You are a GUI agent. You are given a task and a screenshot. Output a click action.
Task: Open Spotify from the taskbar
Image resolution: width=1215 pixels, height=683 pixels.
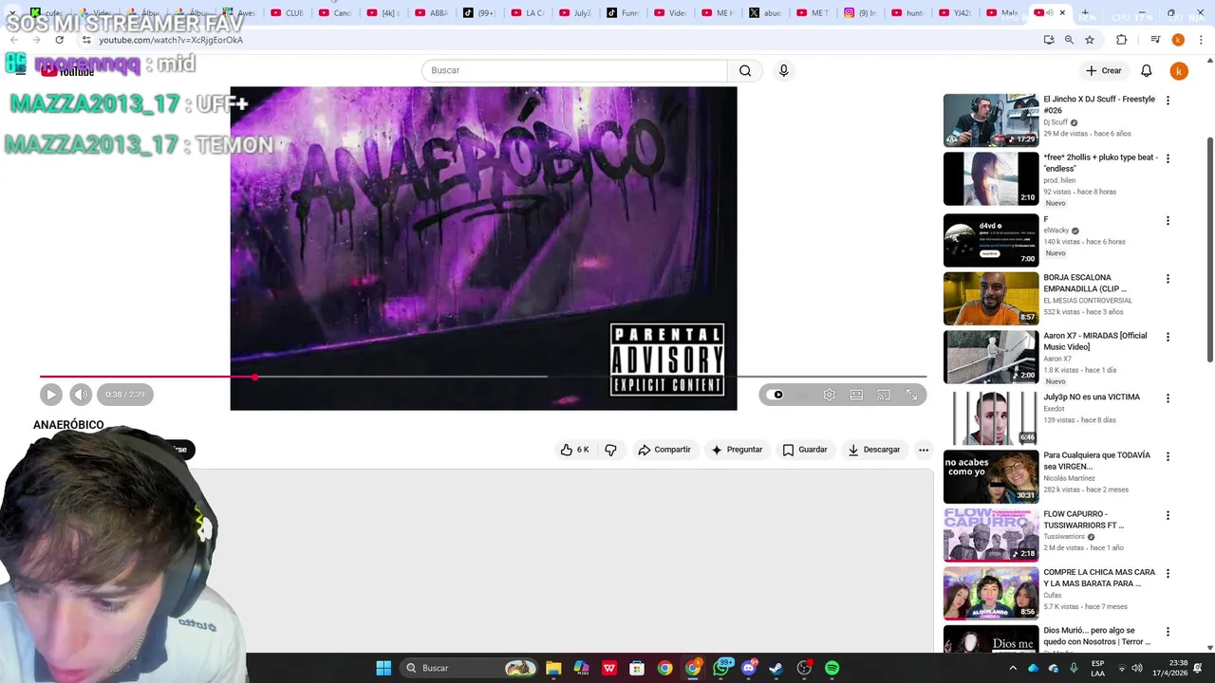pyautogui.click(x=832, y=668)
